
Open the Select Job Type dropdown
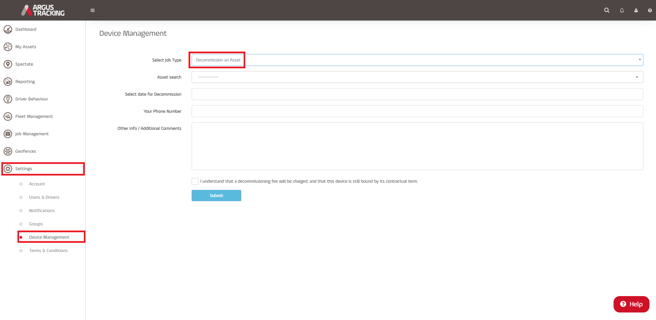point(417,60)
